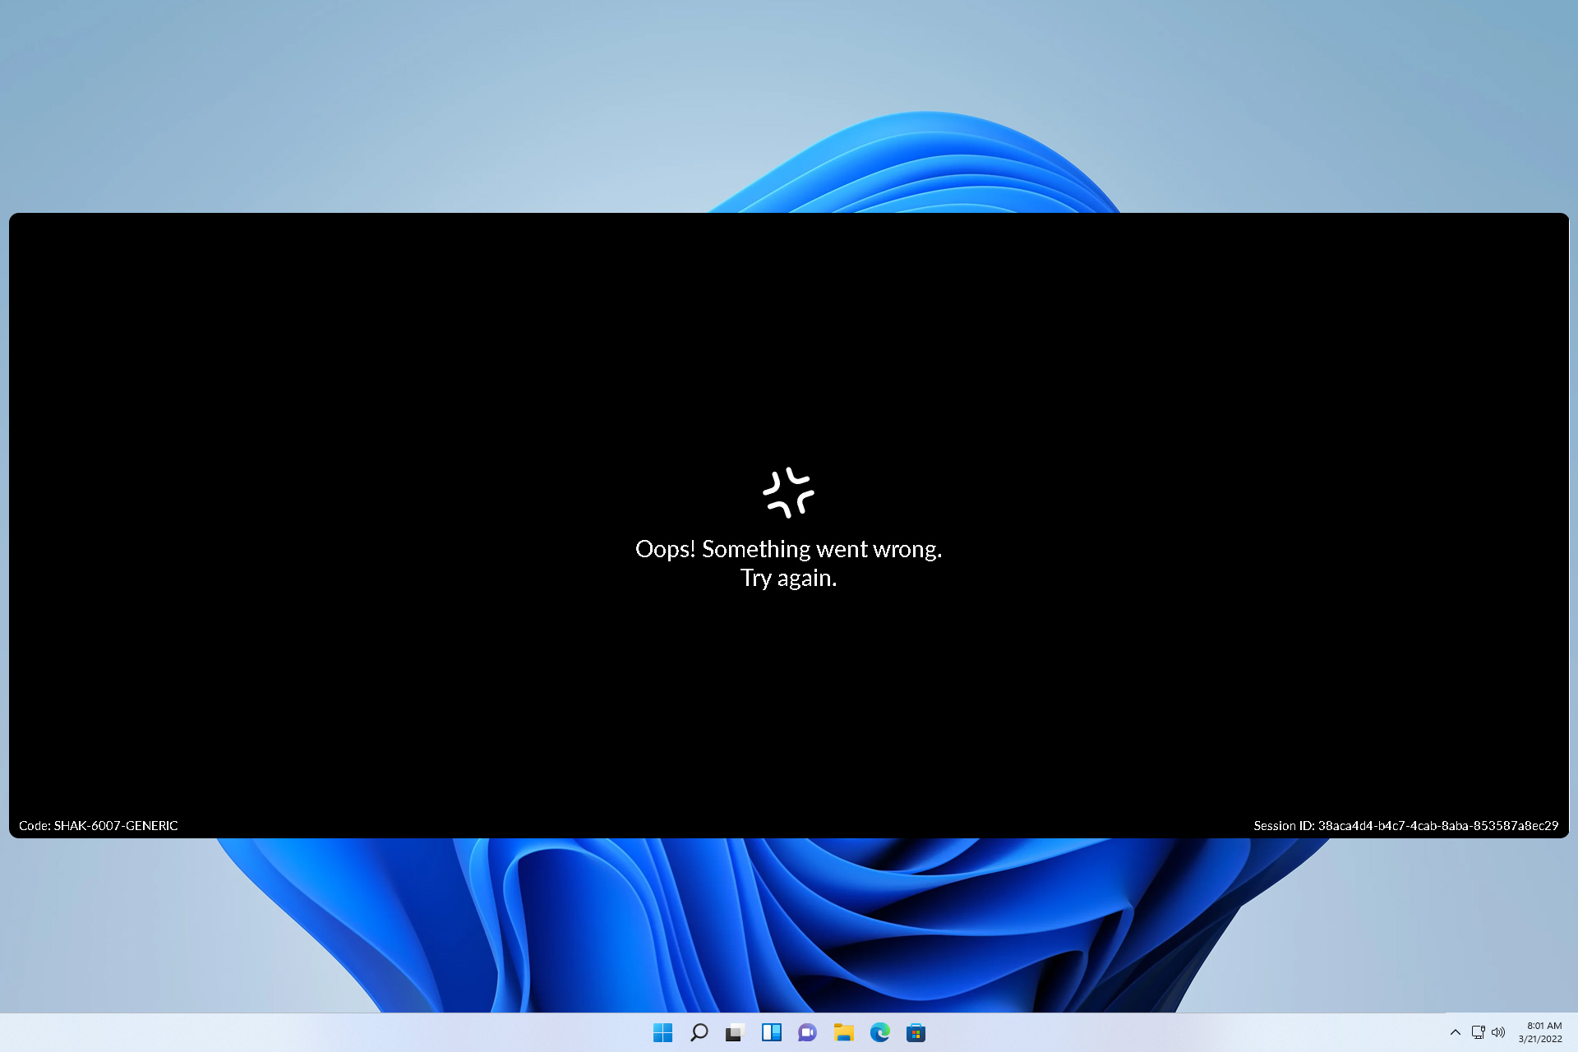1578x1052 pixels.
Task: Click the 'Try again.' text
Action: tap(789, 578)
